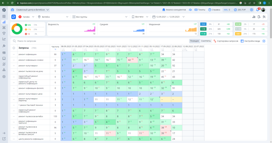Open the line-graph analytics sidebar icon
Screen dimensions: 272x143
4,39
